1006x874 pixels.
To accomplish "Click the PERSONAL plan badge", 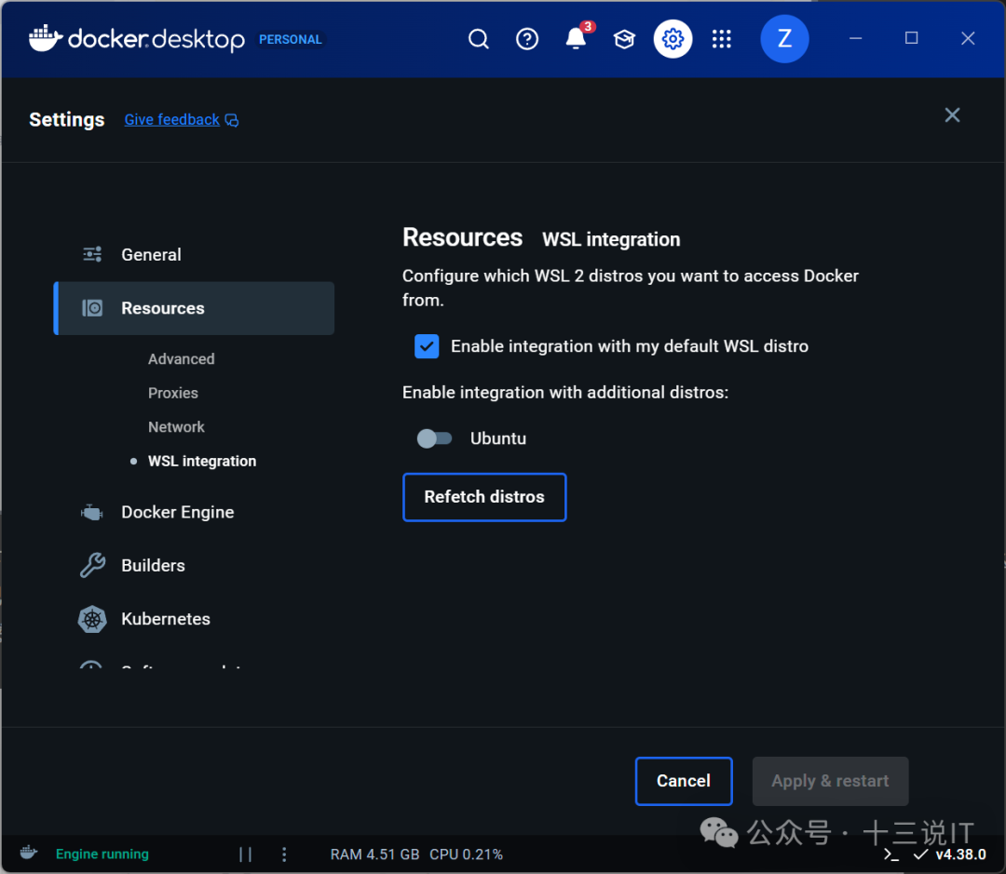I will pos(291,40).
